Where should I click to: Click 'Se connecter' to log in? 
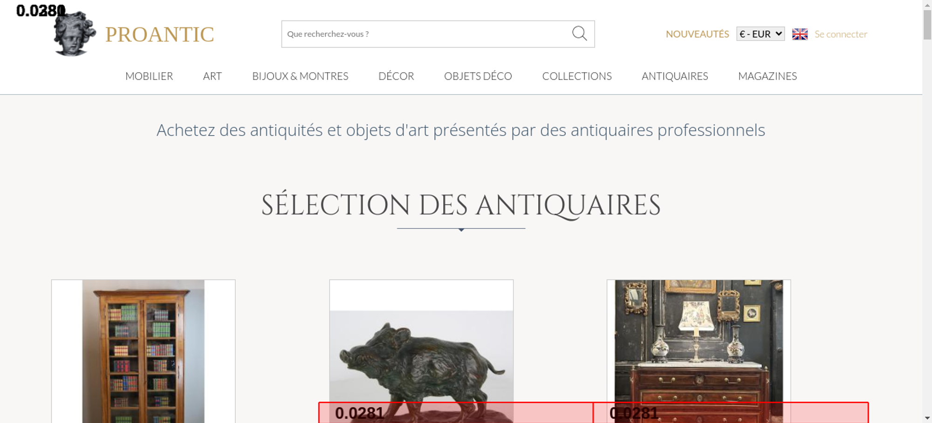tap(841, 34)
